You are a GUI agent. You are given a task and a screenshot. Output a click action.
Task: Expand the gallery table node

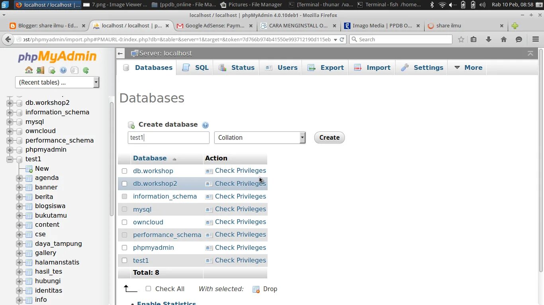point(19,253)
